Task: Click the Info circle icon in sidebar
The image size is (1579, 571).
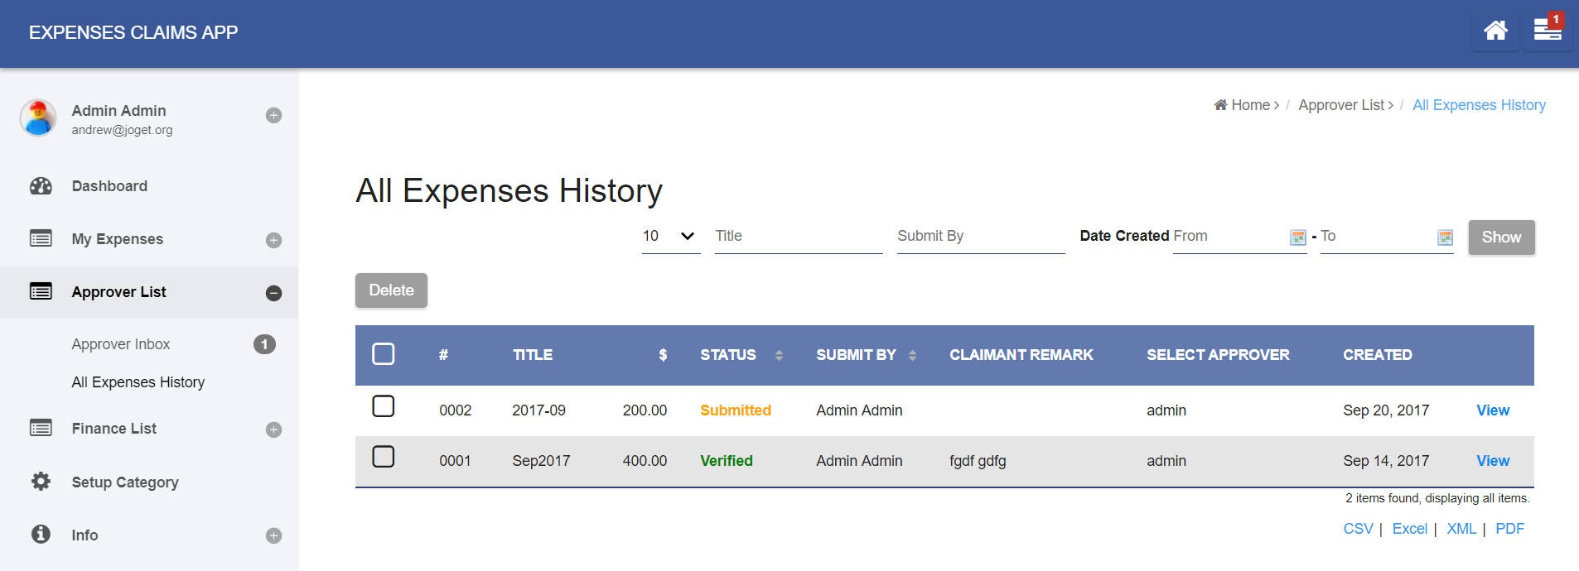Action: click(x=41, y=535)
